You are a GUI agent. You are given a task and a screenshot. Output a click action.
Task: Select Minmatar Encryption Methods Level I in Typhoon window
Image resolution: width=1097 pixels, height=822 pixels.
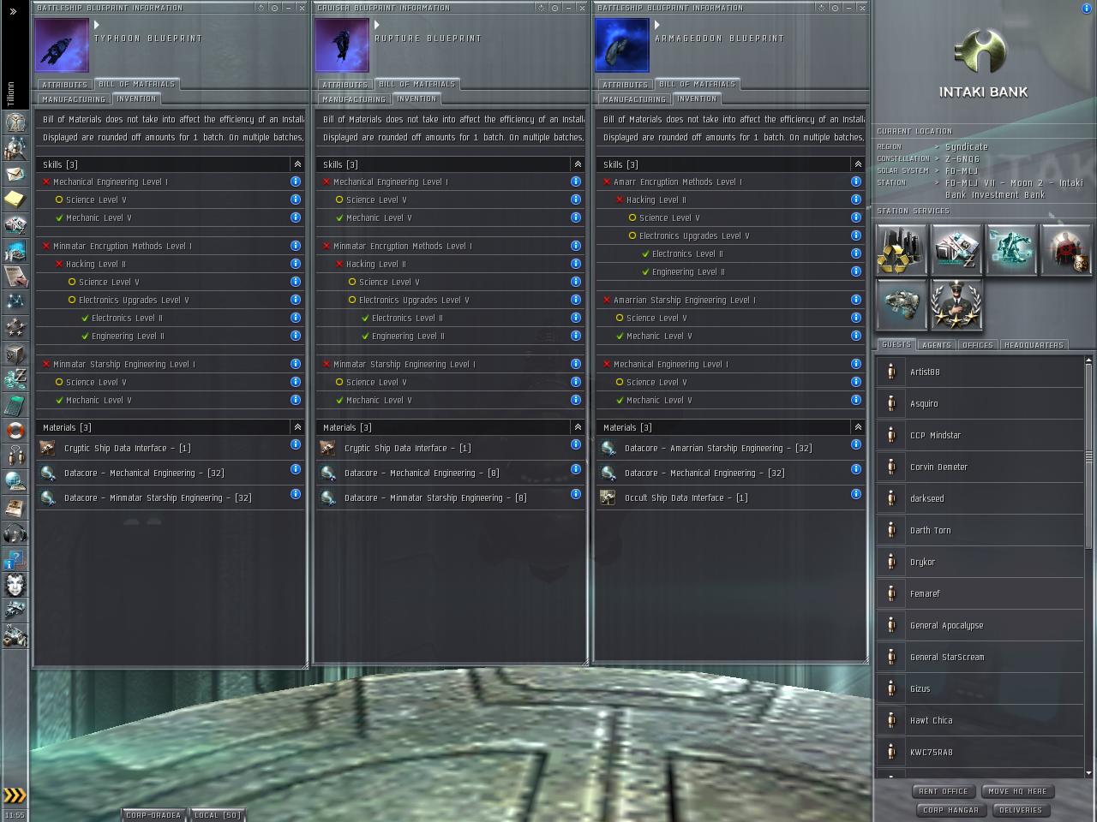[170, 246]
